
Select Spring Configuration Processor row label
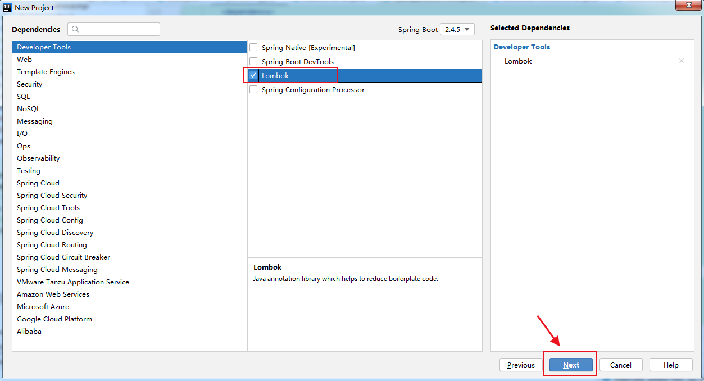313,90
